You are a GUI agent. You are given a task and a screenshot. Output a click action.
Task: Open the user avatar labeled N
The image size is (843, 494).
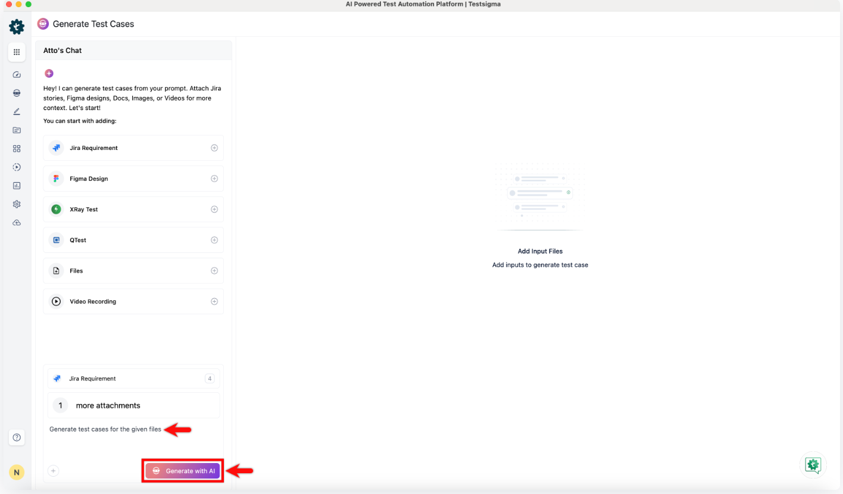click(17, 473)
